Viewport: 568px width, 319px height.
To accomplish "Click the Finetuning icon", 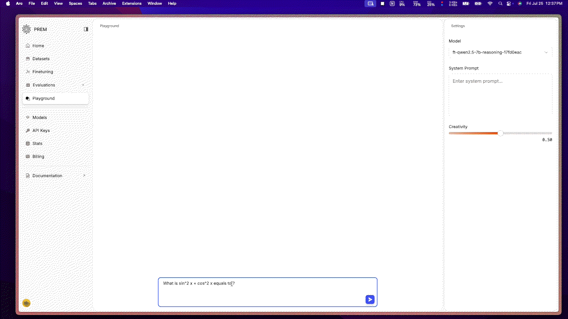I will point(28,72).
